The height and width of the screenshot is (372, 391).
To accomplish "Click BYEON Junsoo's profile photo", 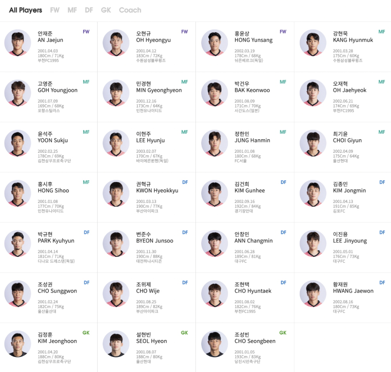I will pyautogui.click(x=116, y=244).
